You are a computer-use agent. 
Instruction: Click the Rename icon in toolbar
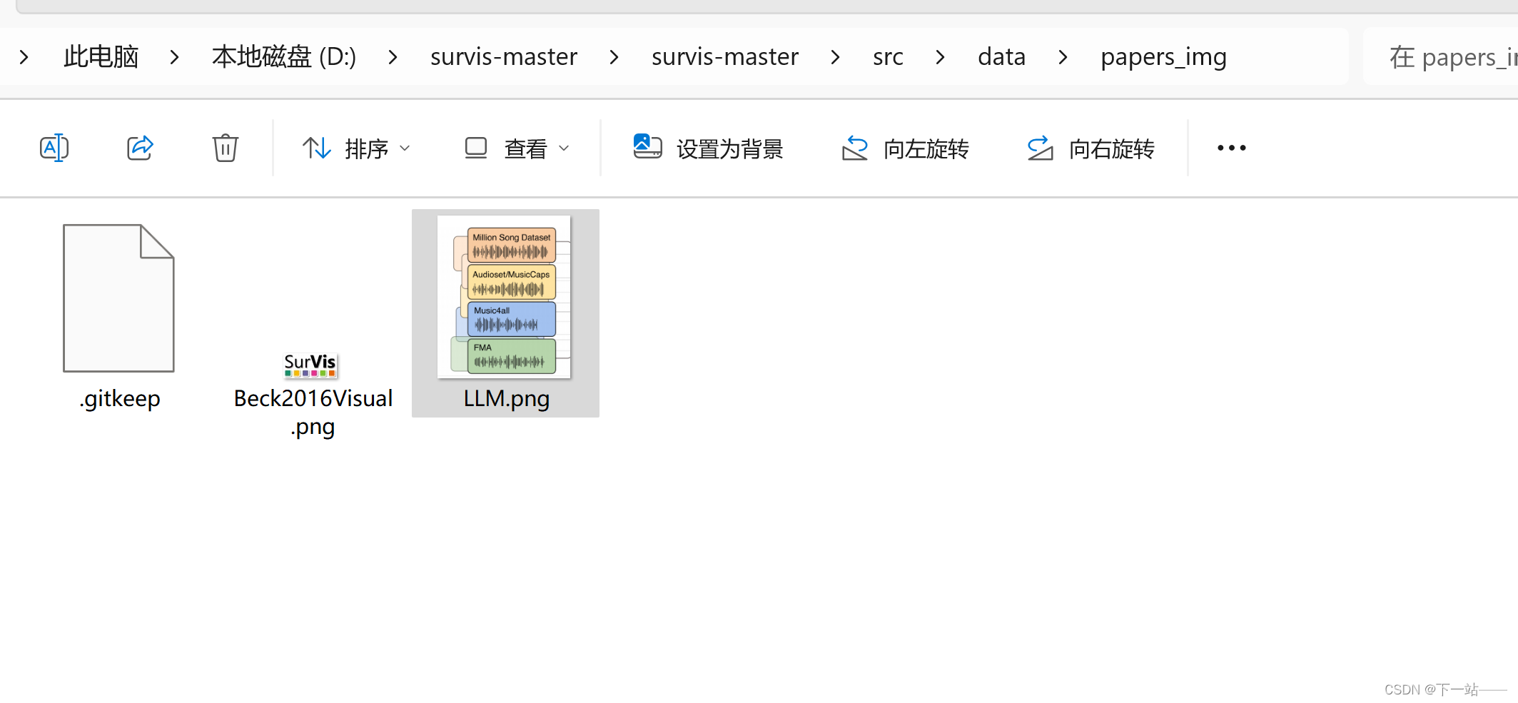[54, 148]
